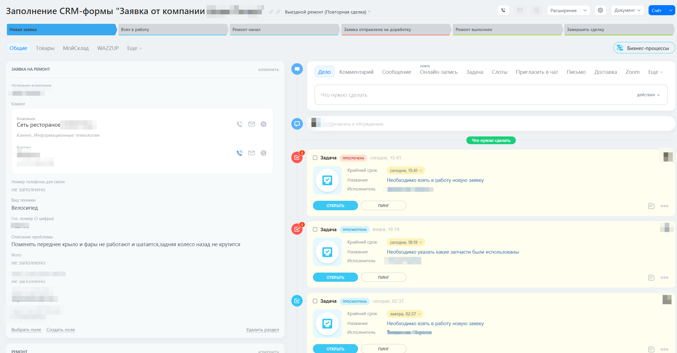Email the company Сеть ресторанов via envelope icon
Screen dimensions: 677x353
pos(251,124)
